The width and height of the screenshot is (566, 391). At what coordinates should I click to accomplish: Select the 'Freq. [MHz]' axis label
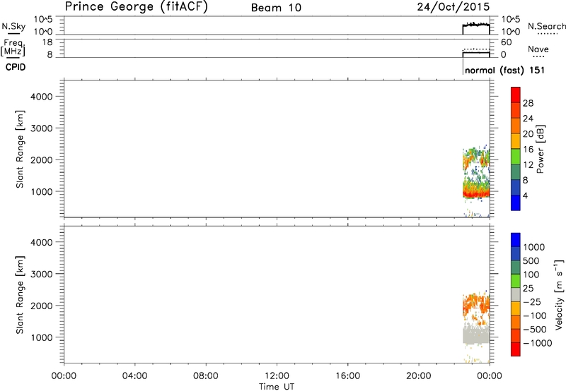[13, 47]
